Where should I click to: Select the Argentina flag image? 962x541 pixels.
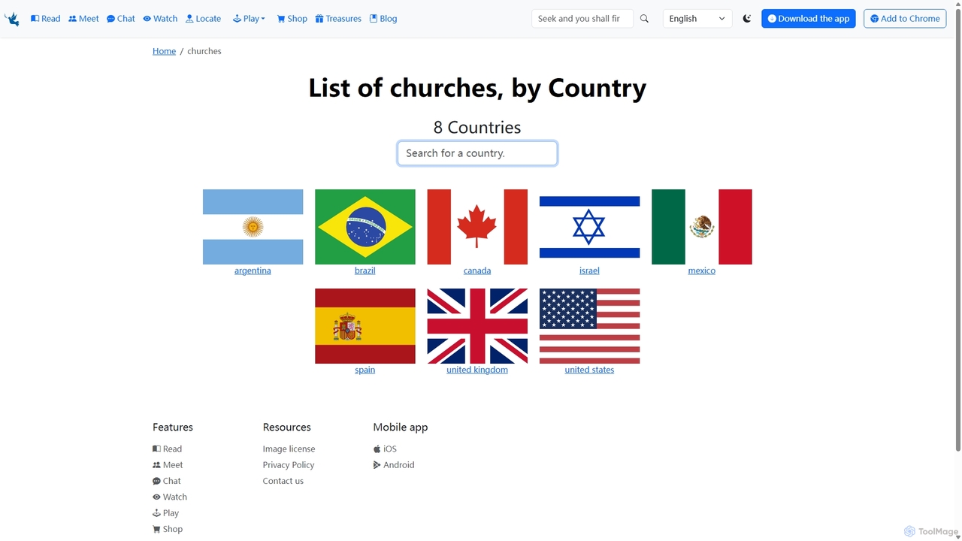[253, 227]
